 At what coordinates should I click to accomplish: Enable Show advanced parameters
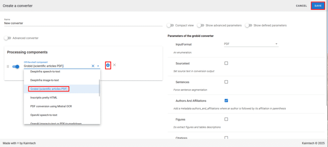[x=201, y=25]
